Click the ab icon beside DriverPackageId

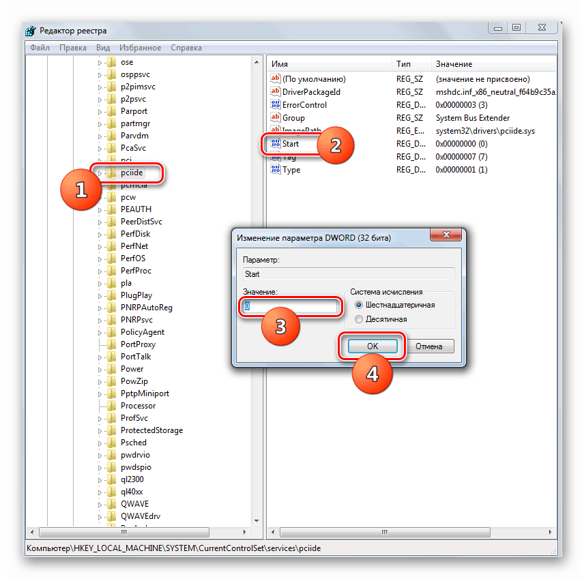[x=276, y=91]
